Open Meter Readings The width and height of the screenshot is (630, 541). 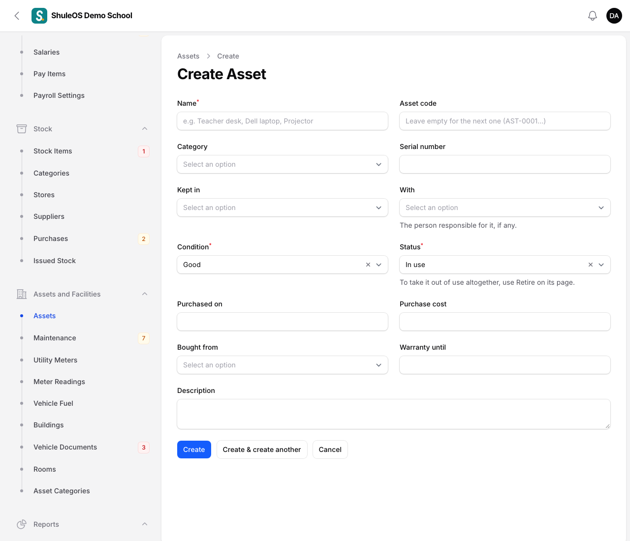click(x=59, y=382)
